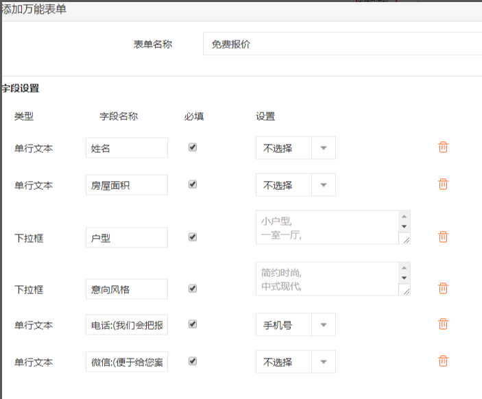The height and width of the screenshot is (399, 482).
Task: Click 下拉框 label in 户型 row
Action: (x=29, y=238)
